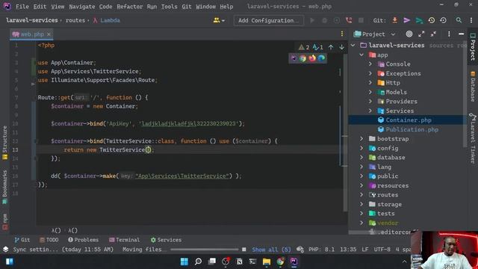Open the Code With Me users dropdown
The image size is (478, 269).
[219, 20]
